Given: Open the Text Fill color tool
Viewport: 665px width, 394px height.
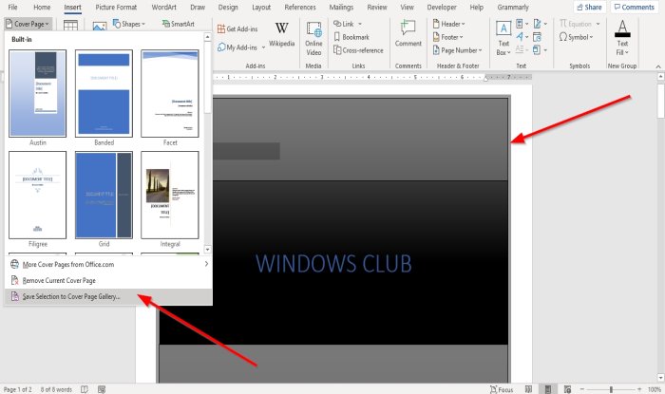Looking at the screenshot, I should point(622,38).
